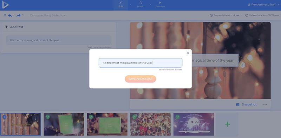
Task: Click the dialog text input field
Action: pyautogui.click(x=140, y=63)
